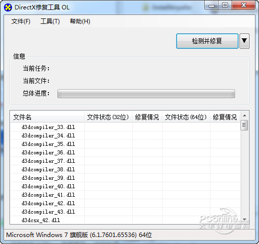Click the Microsoft Windows 7 旗舰版 status text
This screenshot has width=259, height=244.
pyautogui.click(x=79, y=235)
